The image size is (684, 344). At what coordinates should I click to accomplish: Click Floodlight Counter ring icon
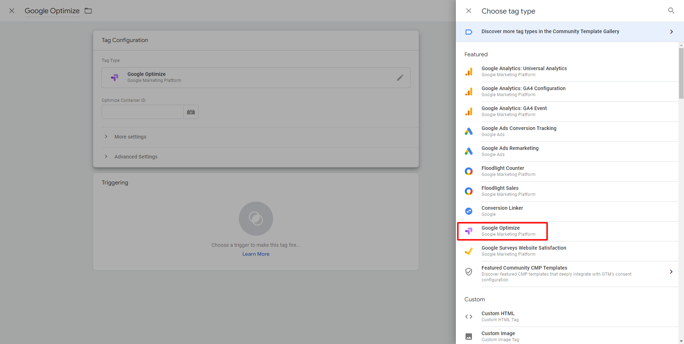tap(469, 171)
